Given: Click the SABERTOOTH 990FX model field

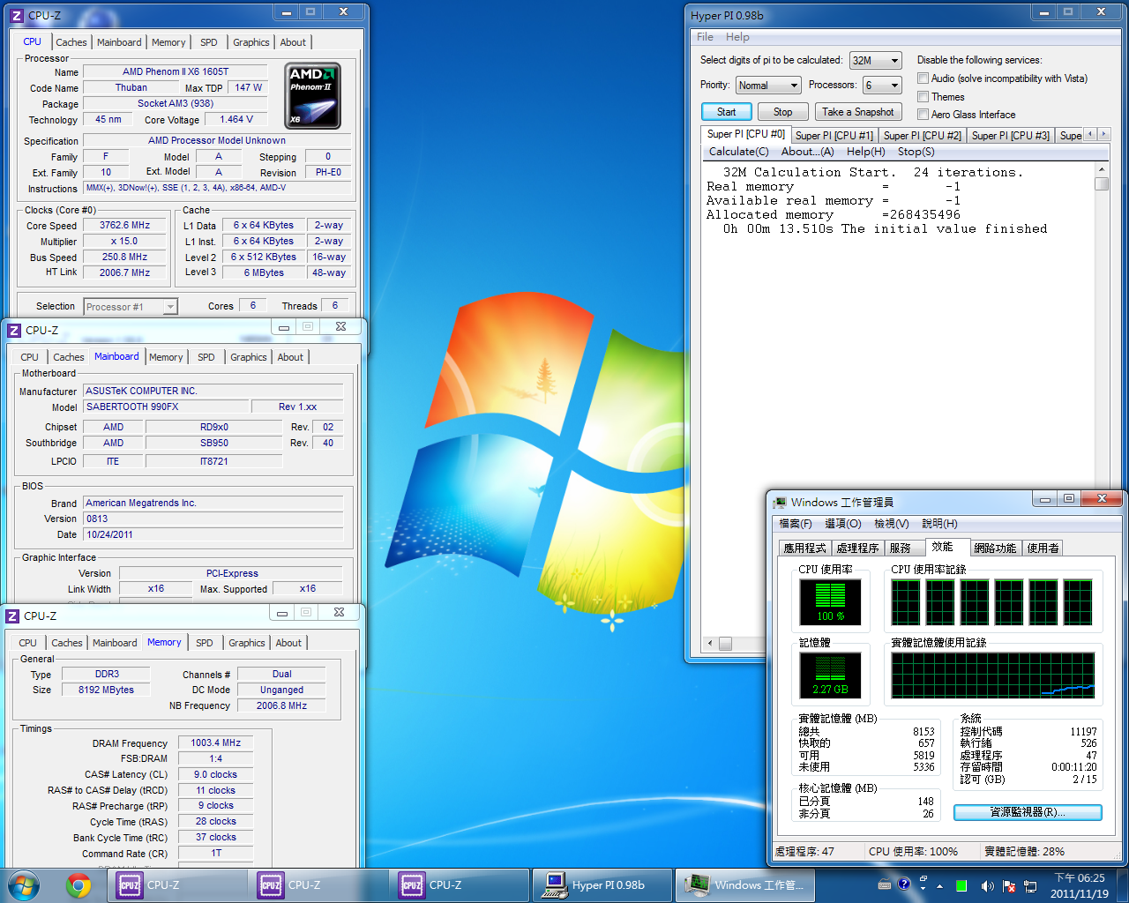Looking at the screenshot, I should (166, 407).
